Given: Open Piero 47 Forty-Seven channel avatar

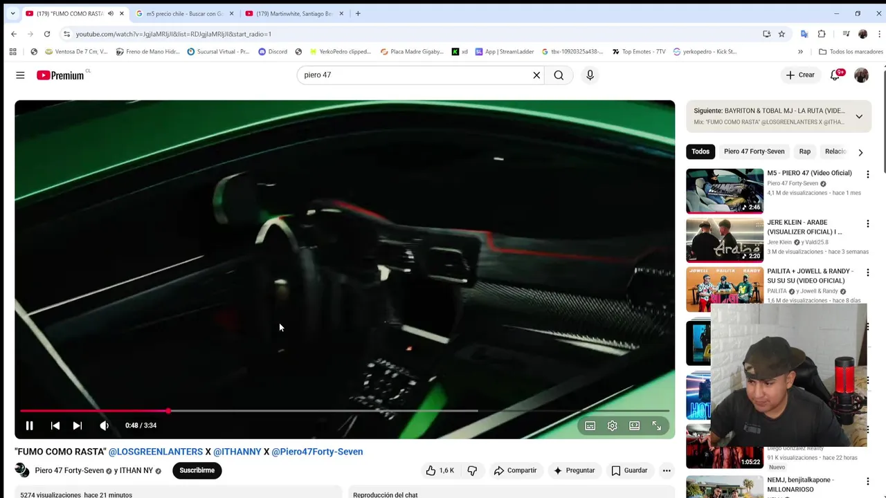Looking at the screenshot, I should pyautogui.click(x=22, y=470).
